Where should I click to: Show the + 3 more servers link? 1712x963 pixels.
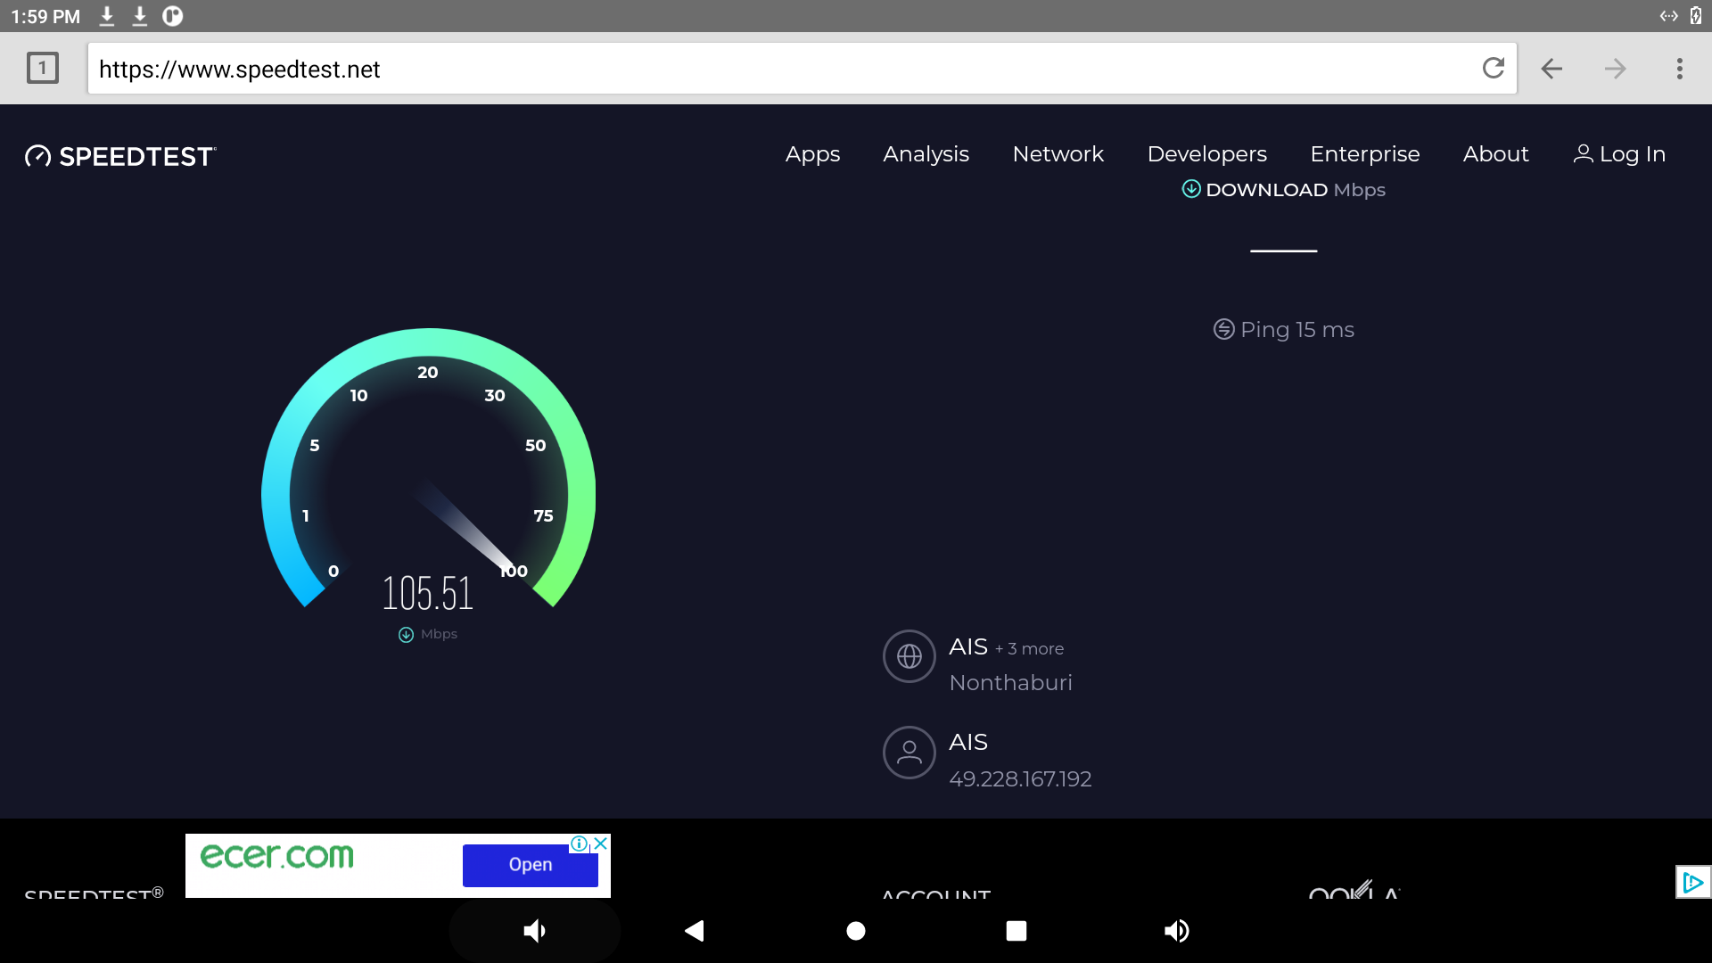click(1030, 649)
